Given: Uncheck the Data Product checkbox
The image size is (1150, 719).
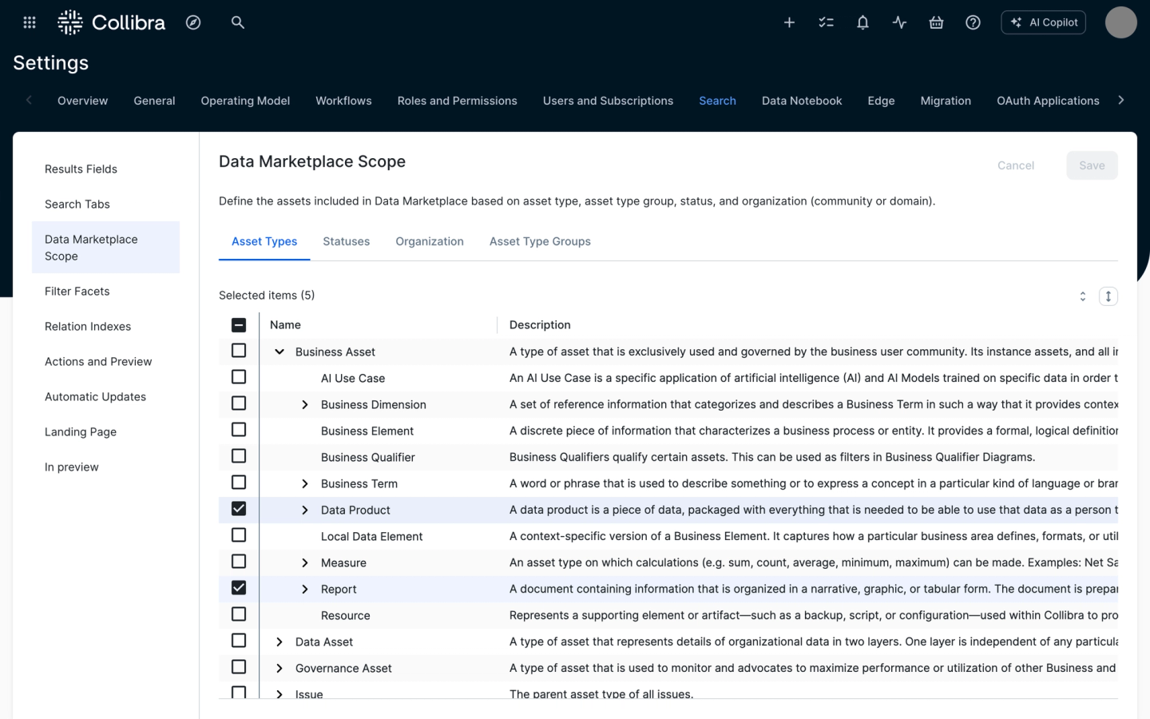Looking at the screenshot, I should [239, 509].
